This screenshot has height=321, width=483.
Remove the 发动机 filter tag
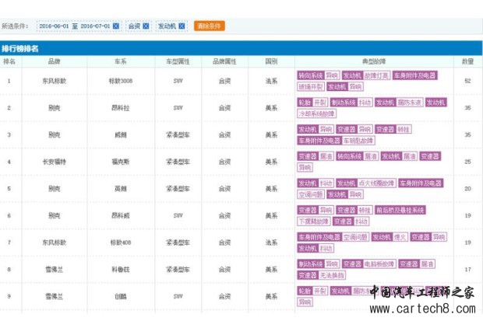click(x=183, y=26)
